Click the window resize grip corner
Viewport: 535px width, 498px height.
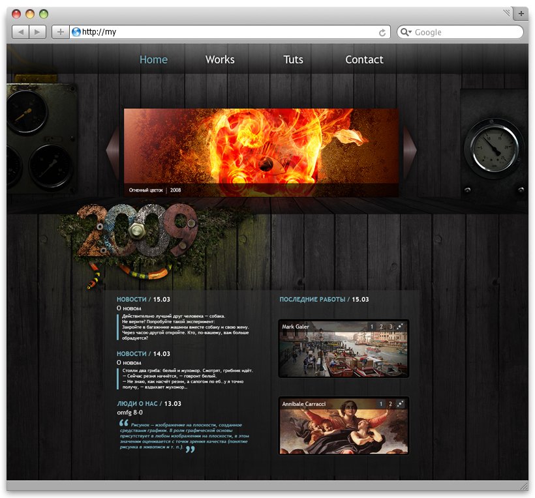point(523,486)
